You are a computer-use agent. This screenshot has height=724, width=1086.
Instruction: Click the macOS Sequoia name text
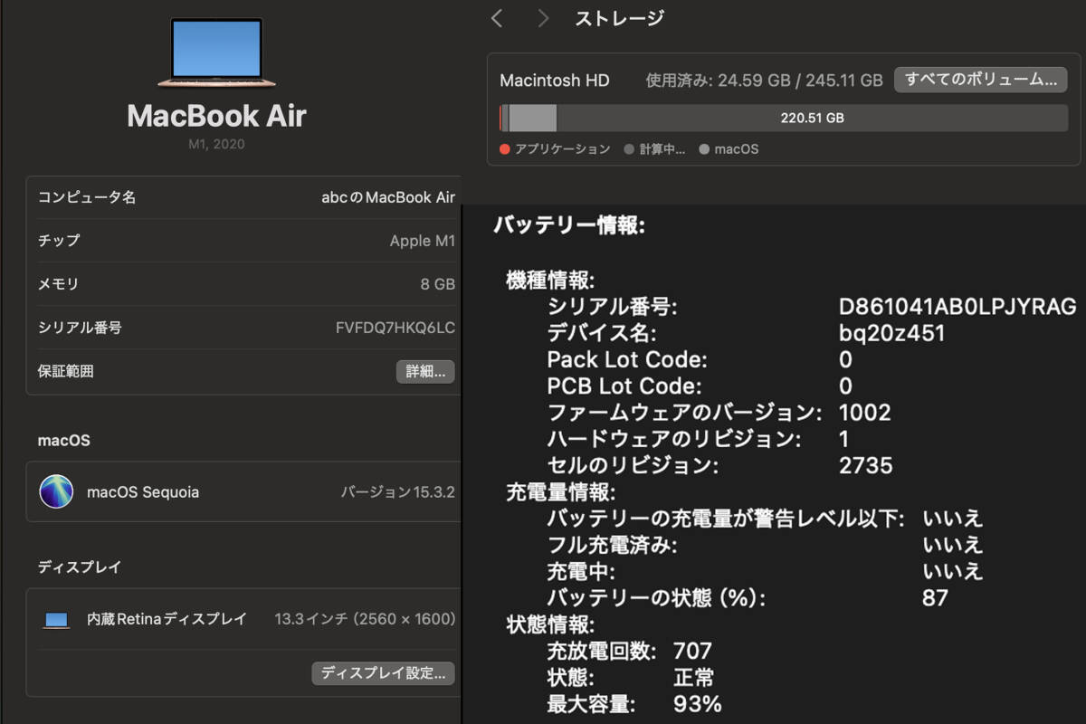(x=143, y=492)
